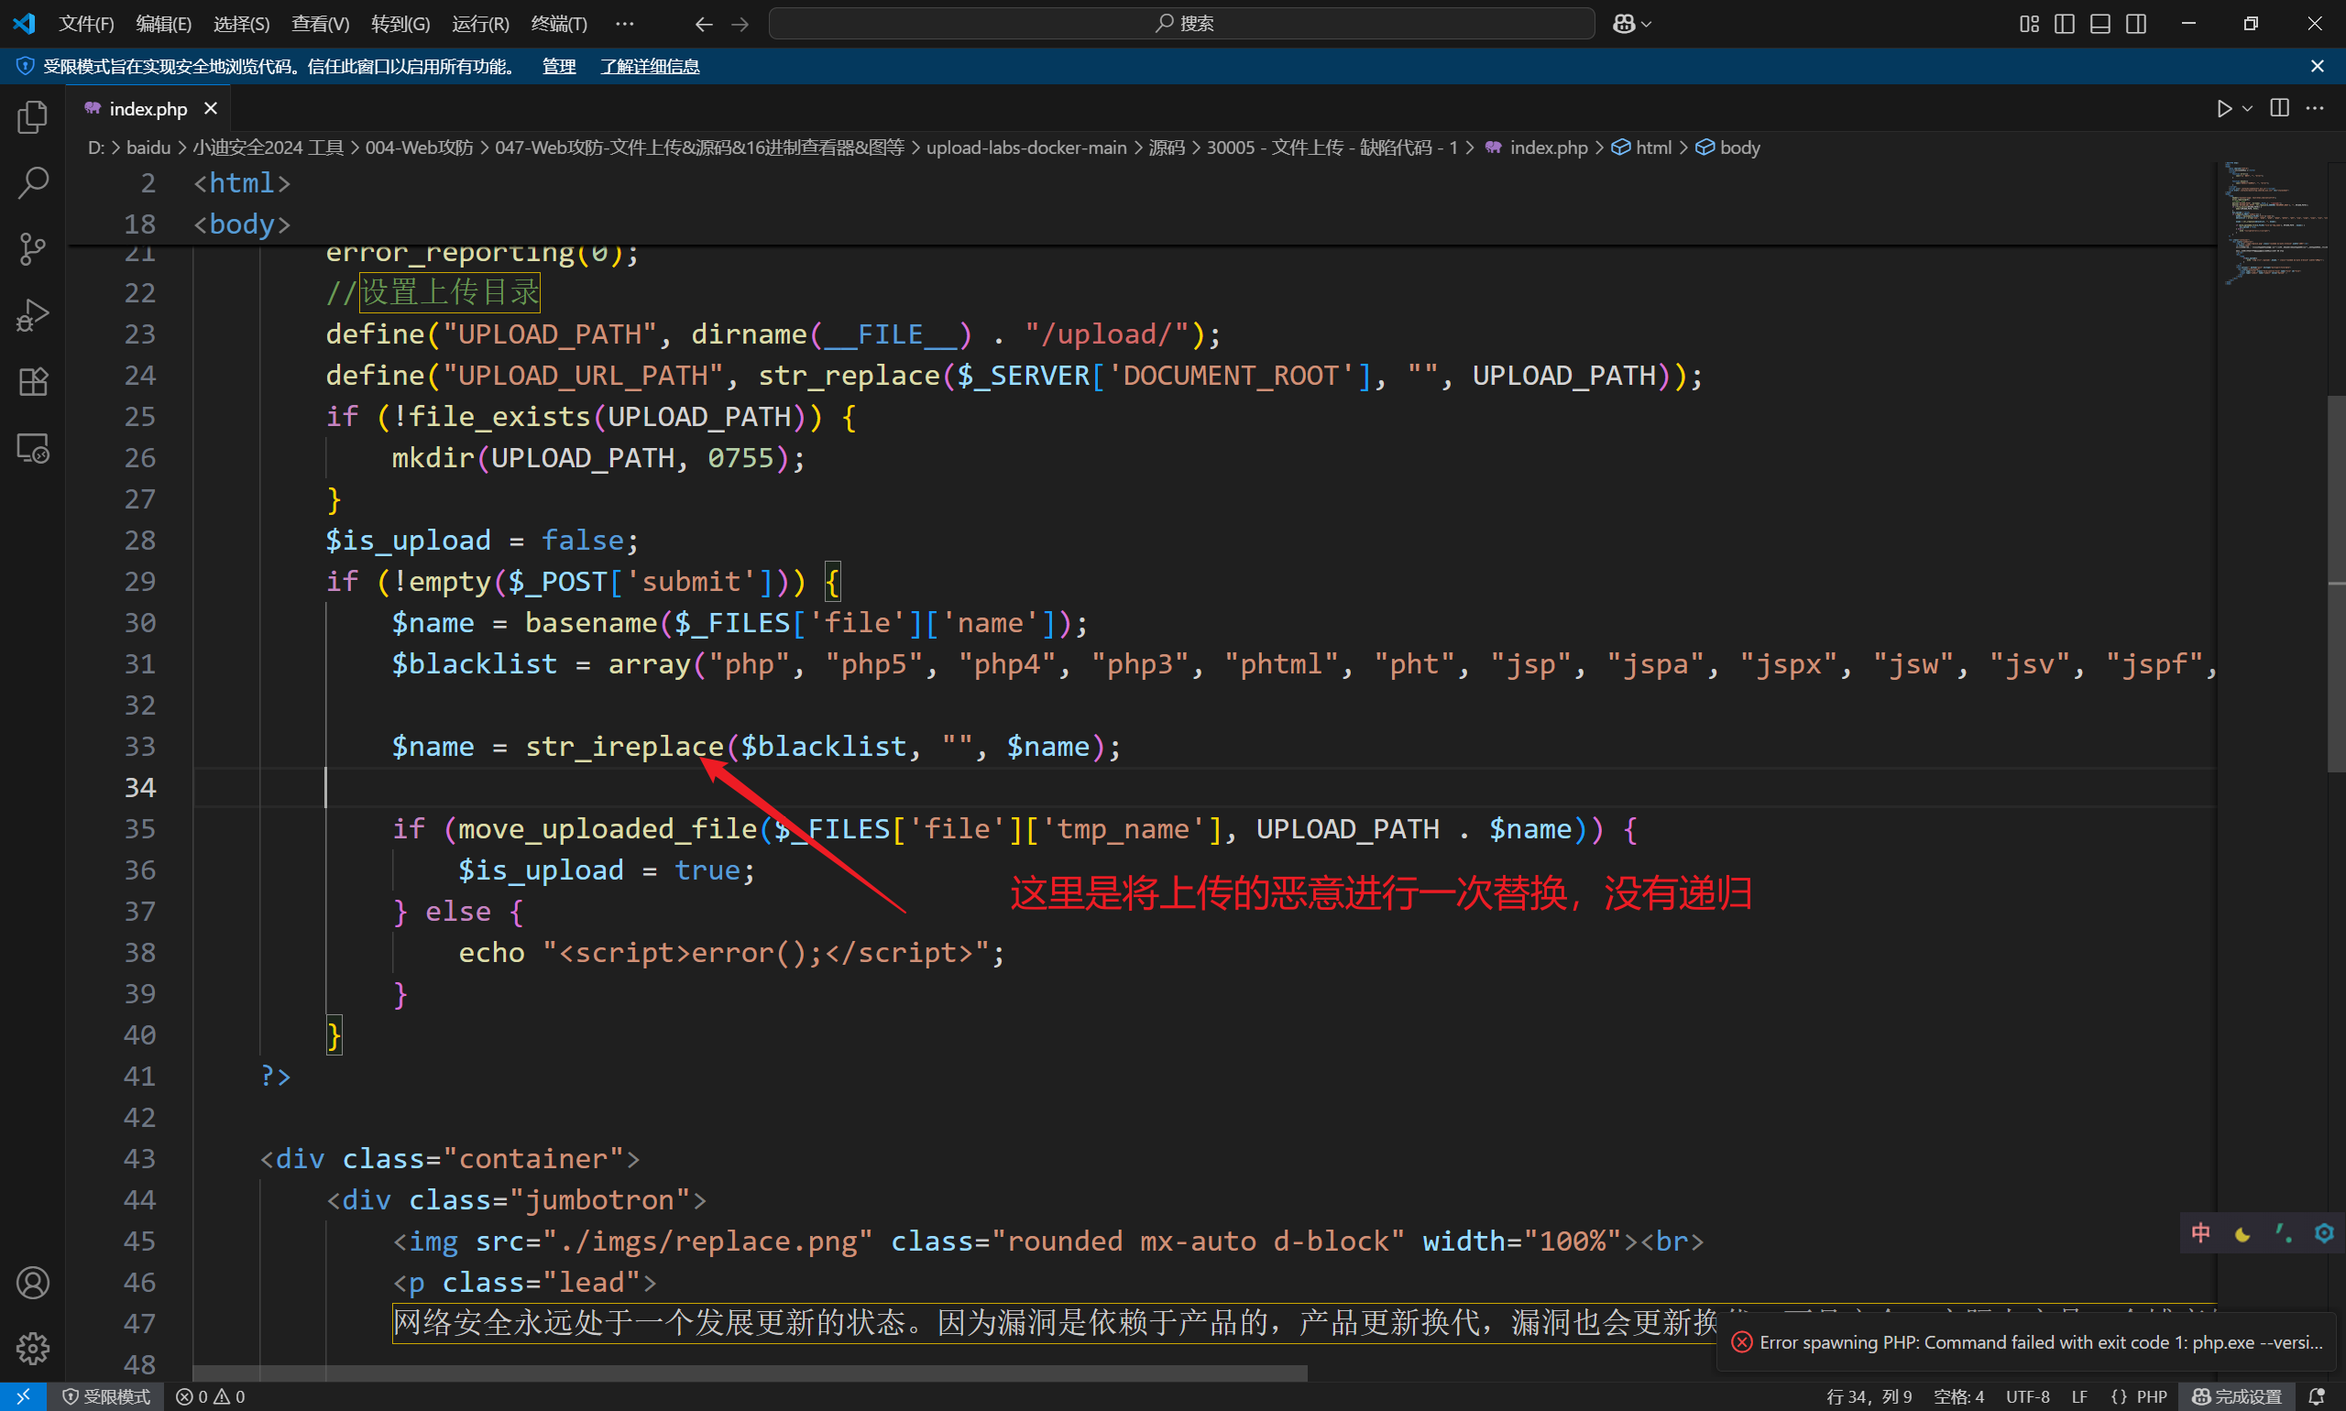Split the editor to the right
This screenshot has height=1411, width=2346.
(x=2279, y=108)
